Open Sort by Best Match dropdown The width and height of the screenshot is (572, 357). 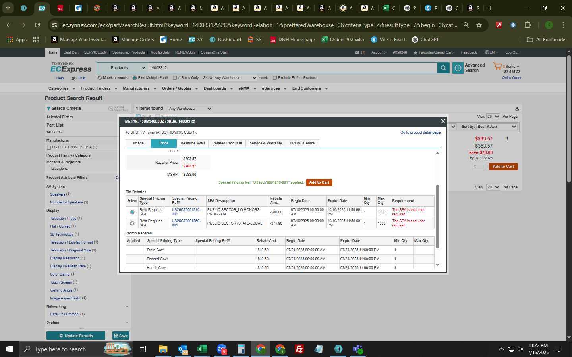click(497, 127)
